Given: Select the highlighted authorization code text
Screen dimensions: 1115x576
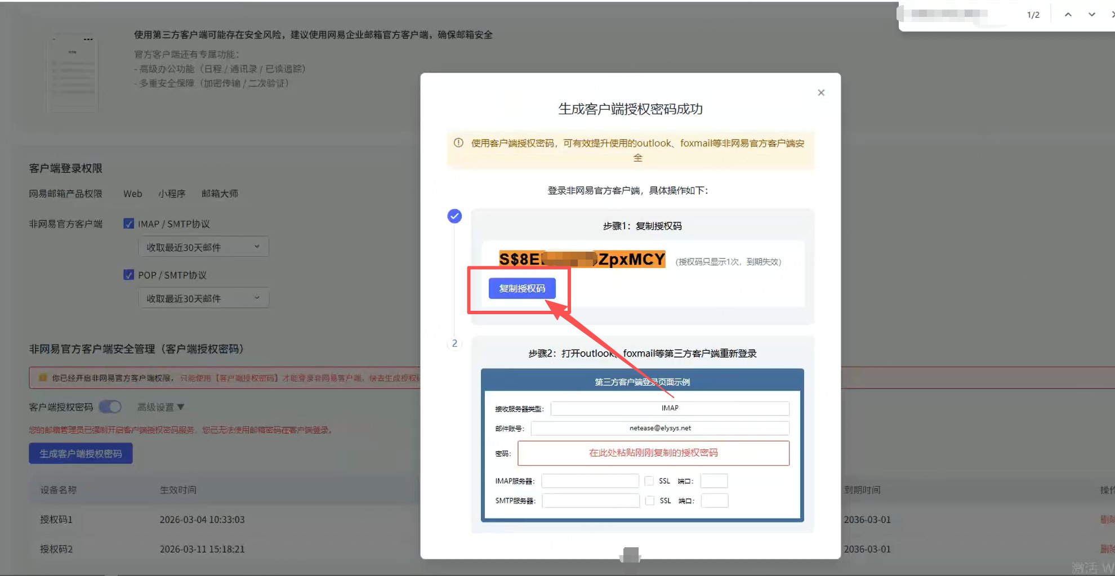Looking at the screenshot, I should click(582, 259).
